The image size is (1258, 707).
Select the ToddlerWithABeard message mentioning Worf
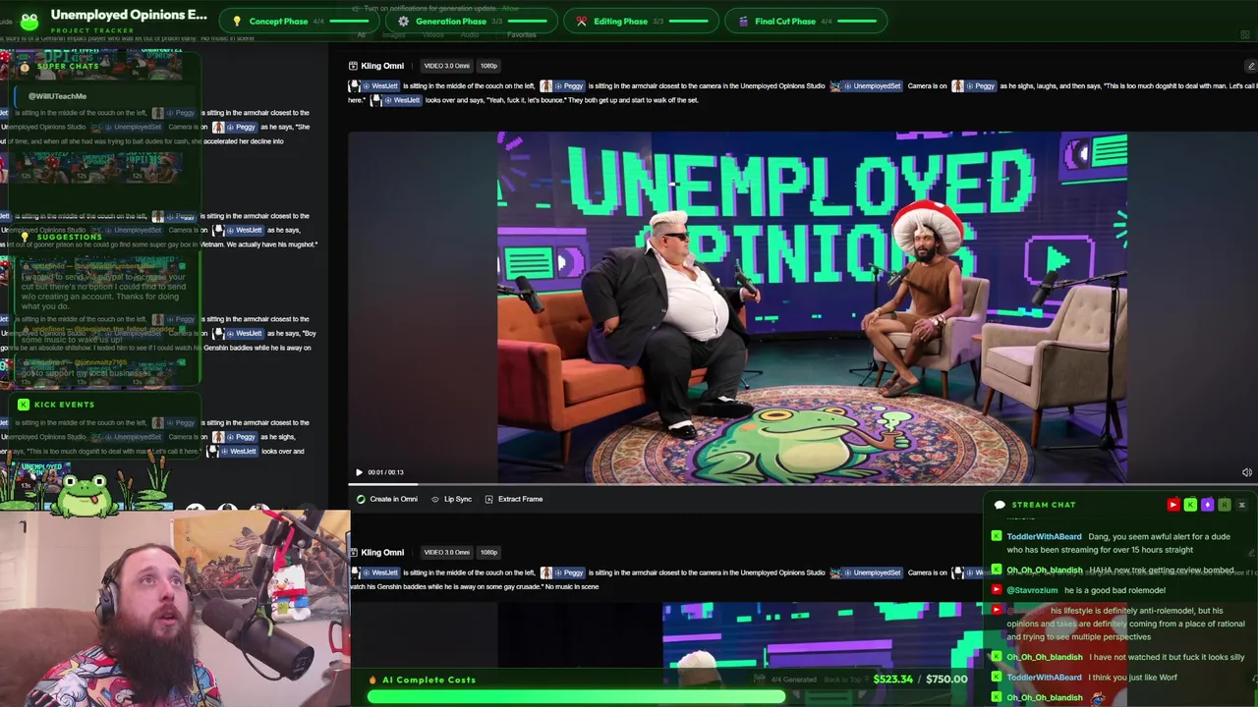pos(1084,678)
